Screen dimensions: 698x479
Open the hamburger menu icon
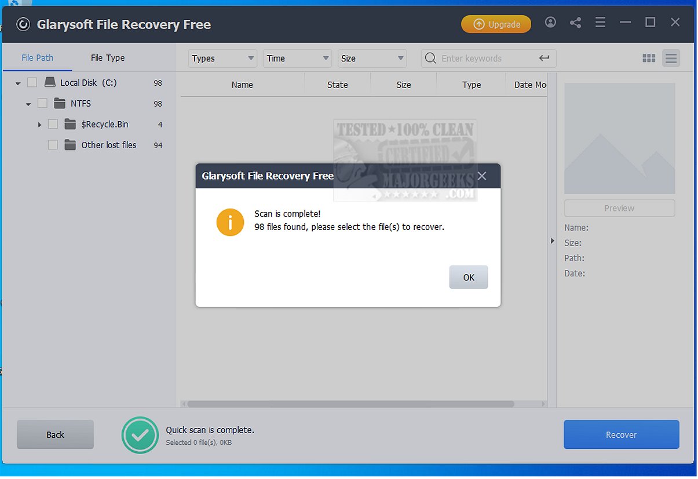[x=600, y=22]
